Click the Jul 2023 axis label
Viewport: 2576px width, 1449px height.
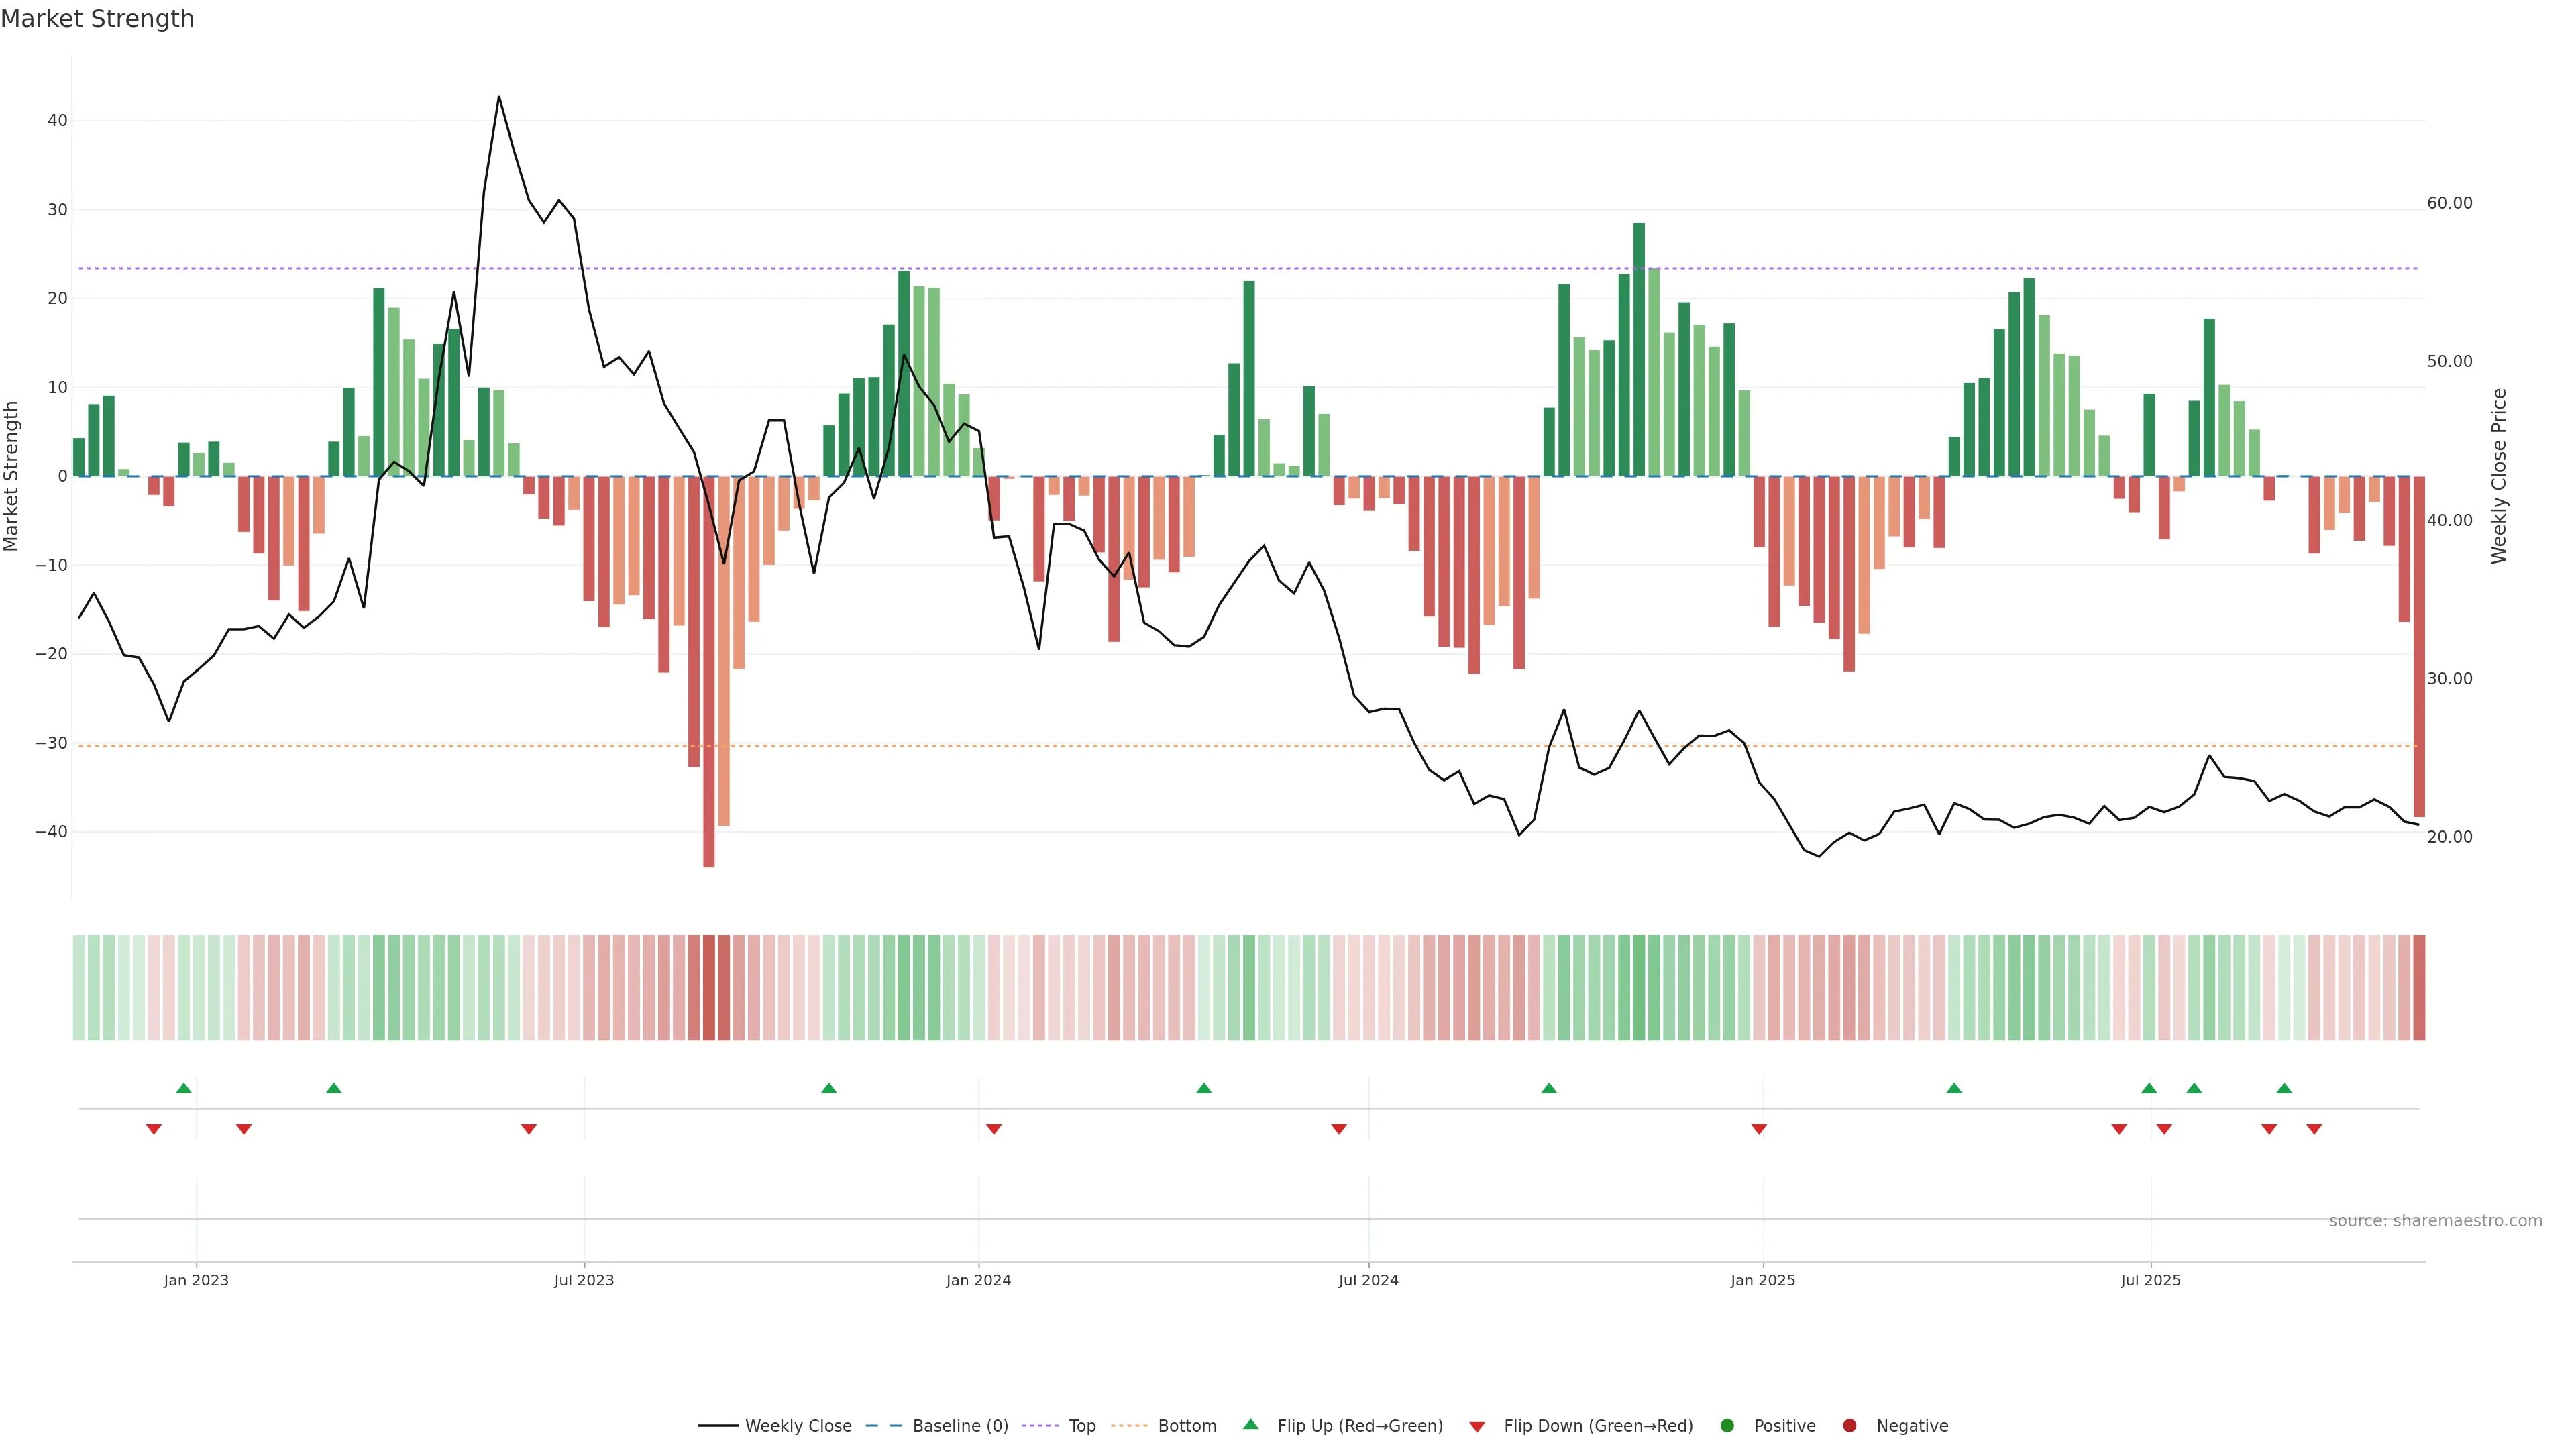pyautogui.click(x=584, y=1280)
